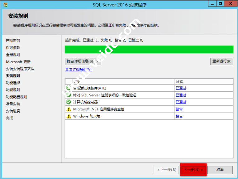The height and width of the screenshot is (179, 238).
Task: Click green check icon beside 计算机域控制器
Action: pyautogui.click(x=68, y=102)
